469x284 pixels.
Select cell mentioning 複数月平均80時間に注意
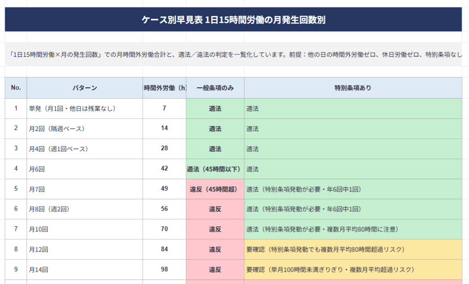pyautogui.click(x=353, y=229)
